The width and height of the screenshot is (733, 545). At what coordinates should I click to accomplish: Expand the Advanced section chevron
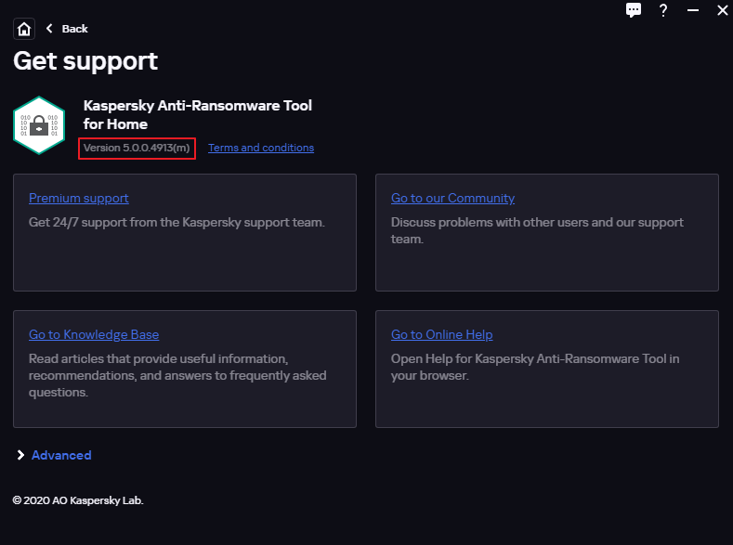click(x=20, y=455)
